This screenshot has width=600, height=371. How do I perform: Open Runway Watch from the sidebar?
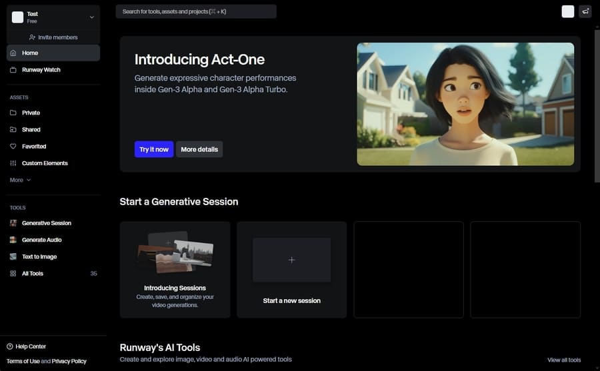(x=53, y=70)
